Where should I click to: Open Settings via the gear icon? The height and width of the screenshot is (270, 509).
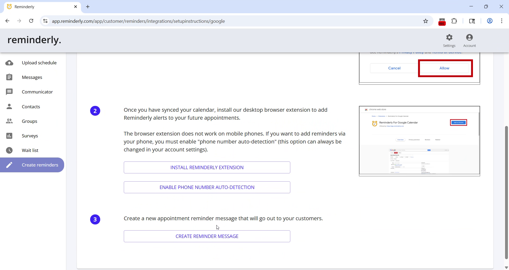point(449,37)
